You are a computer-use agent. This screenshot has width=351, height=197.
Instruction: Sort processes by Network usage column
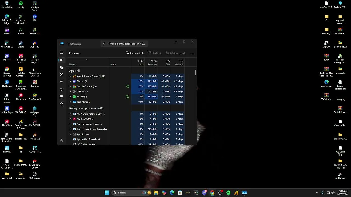(x=177, y=62)
